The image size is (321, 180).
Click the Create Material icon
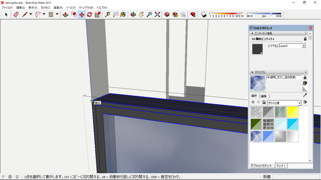tap(305, 83)
